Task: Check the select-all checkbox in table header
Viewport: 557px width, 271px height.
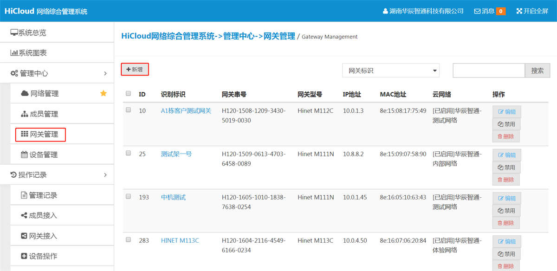Action: tap(128, 93)
